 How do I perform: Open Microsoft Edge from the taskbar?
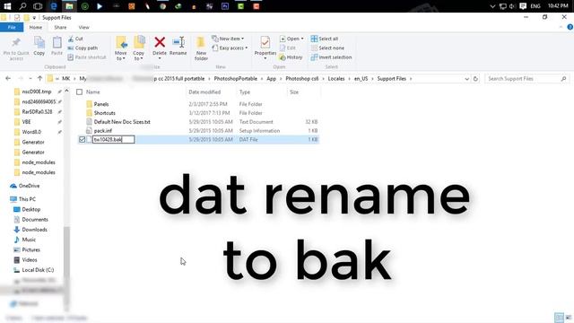(54, 6)
